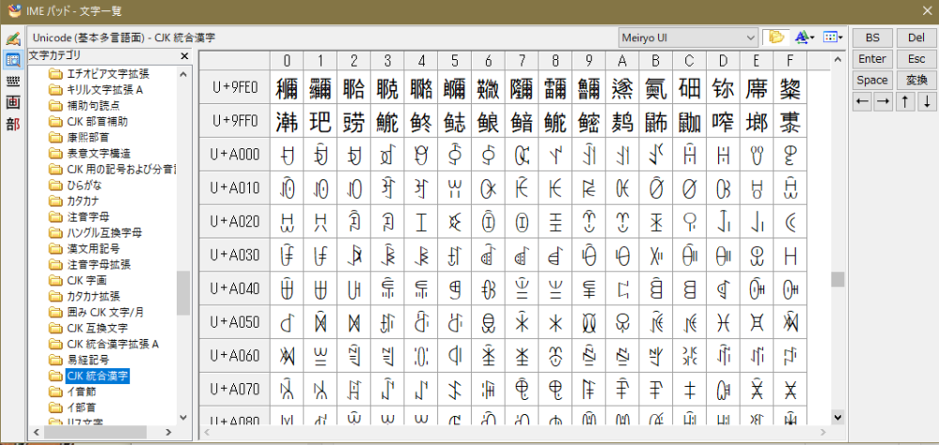Select the CJK 部首補助 category
Image resolution: width=939 pixels, height=445 pixels.
(97, 121)
